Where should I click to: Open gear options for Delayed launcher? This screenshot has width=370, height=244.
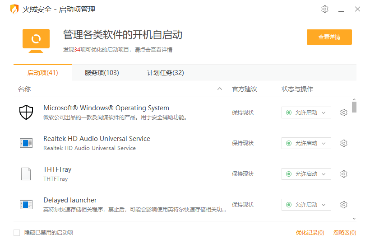[343, 205]
